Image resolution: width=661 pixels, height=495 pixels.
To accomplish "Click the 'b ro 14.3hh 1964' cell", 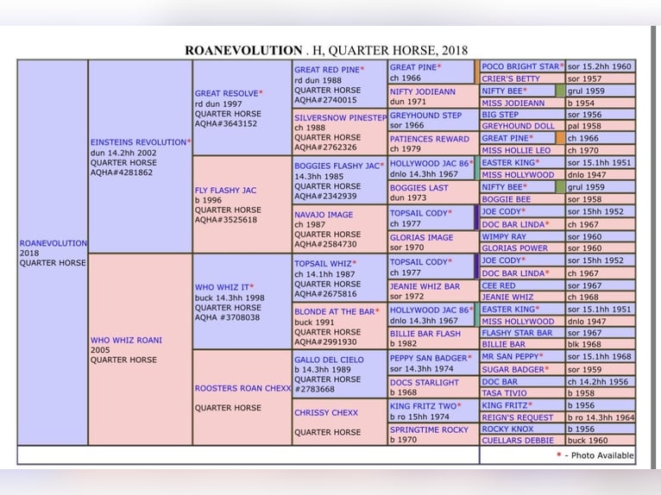I will 601,417.
